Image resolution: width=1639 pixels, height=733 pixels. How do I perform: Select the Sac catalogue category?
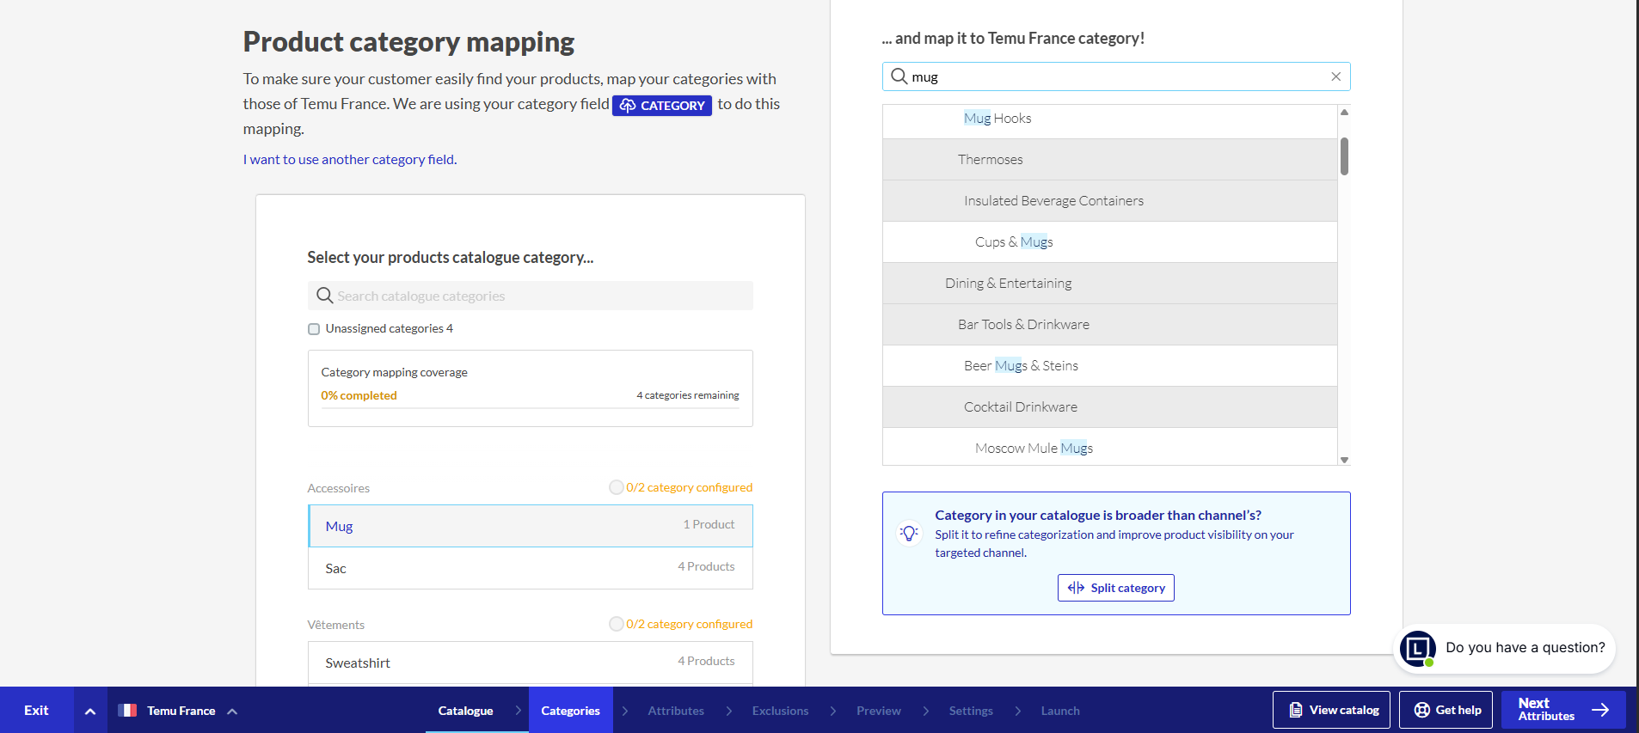tap(531, 568)
